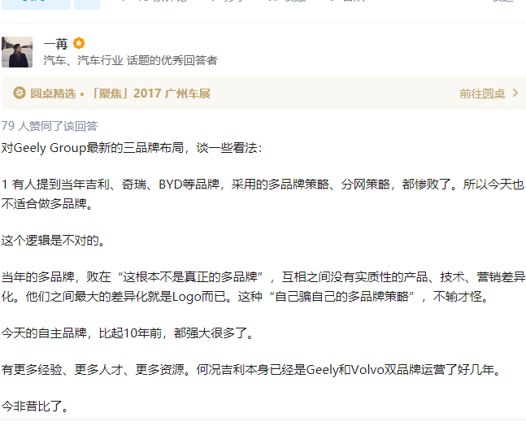
Task: Click the small blue downvote button at top
Action: tap(87, 4)
